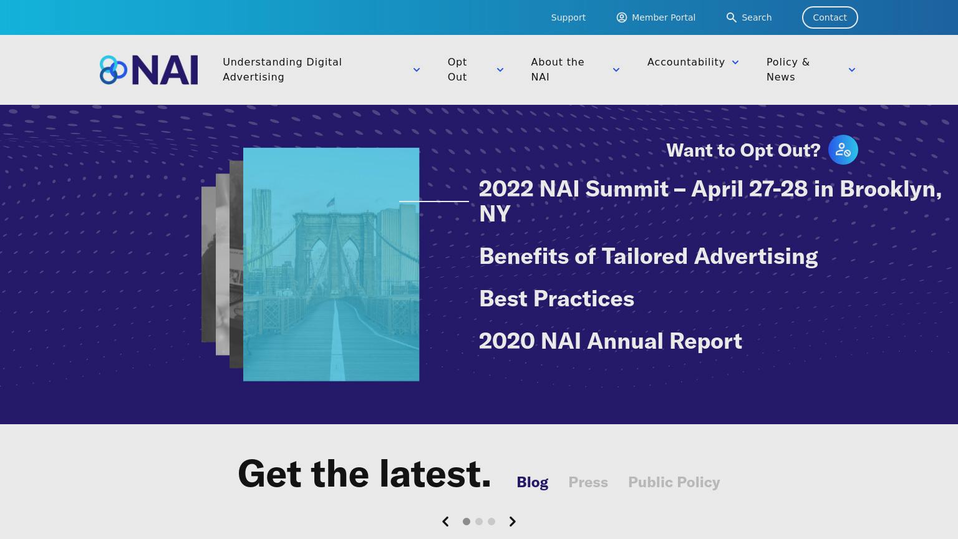Click the opt-out round user icon
This screenshot has height=539, width=958.
click(x=843, y=150)
